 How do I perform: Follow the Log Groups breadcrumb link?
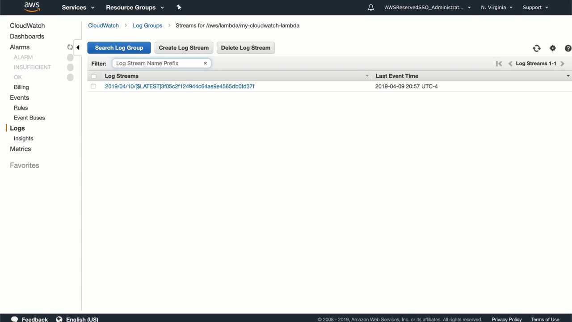pos(147,25)
